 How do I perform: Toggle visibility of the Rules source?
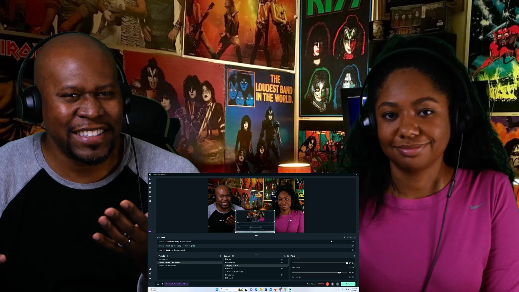point(282,260)
